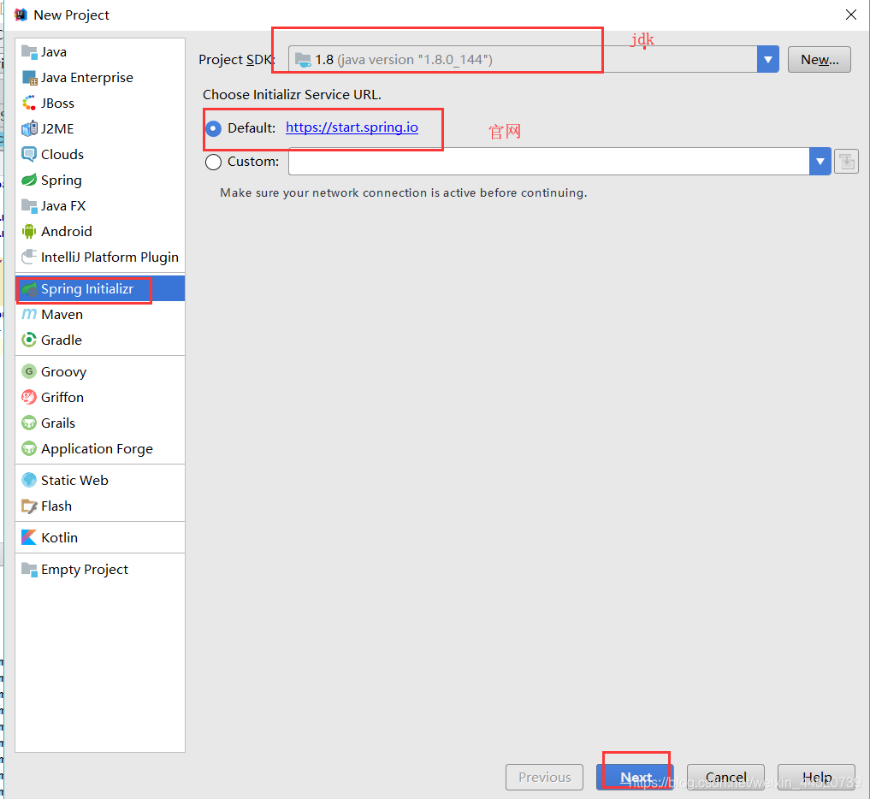
Task: Click the JBoss colorful icon
Action: [x=29, y=104]
